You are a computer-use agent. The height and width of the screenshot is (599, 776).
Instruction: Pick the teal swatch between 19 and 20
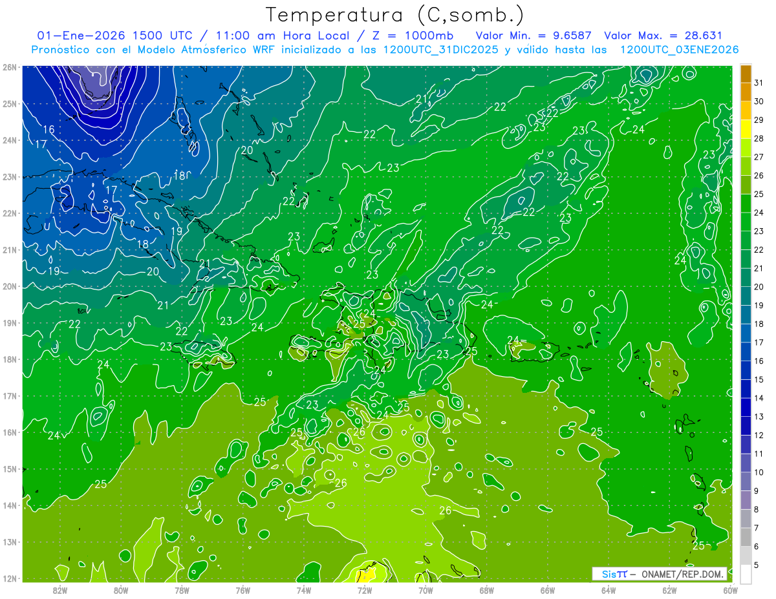tap(746, 296)
